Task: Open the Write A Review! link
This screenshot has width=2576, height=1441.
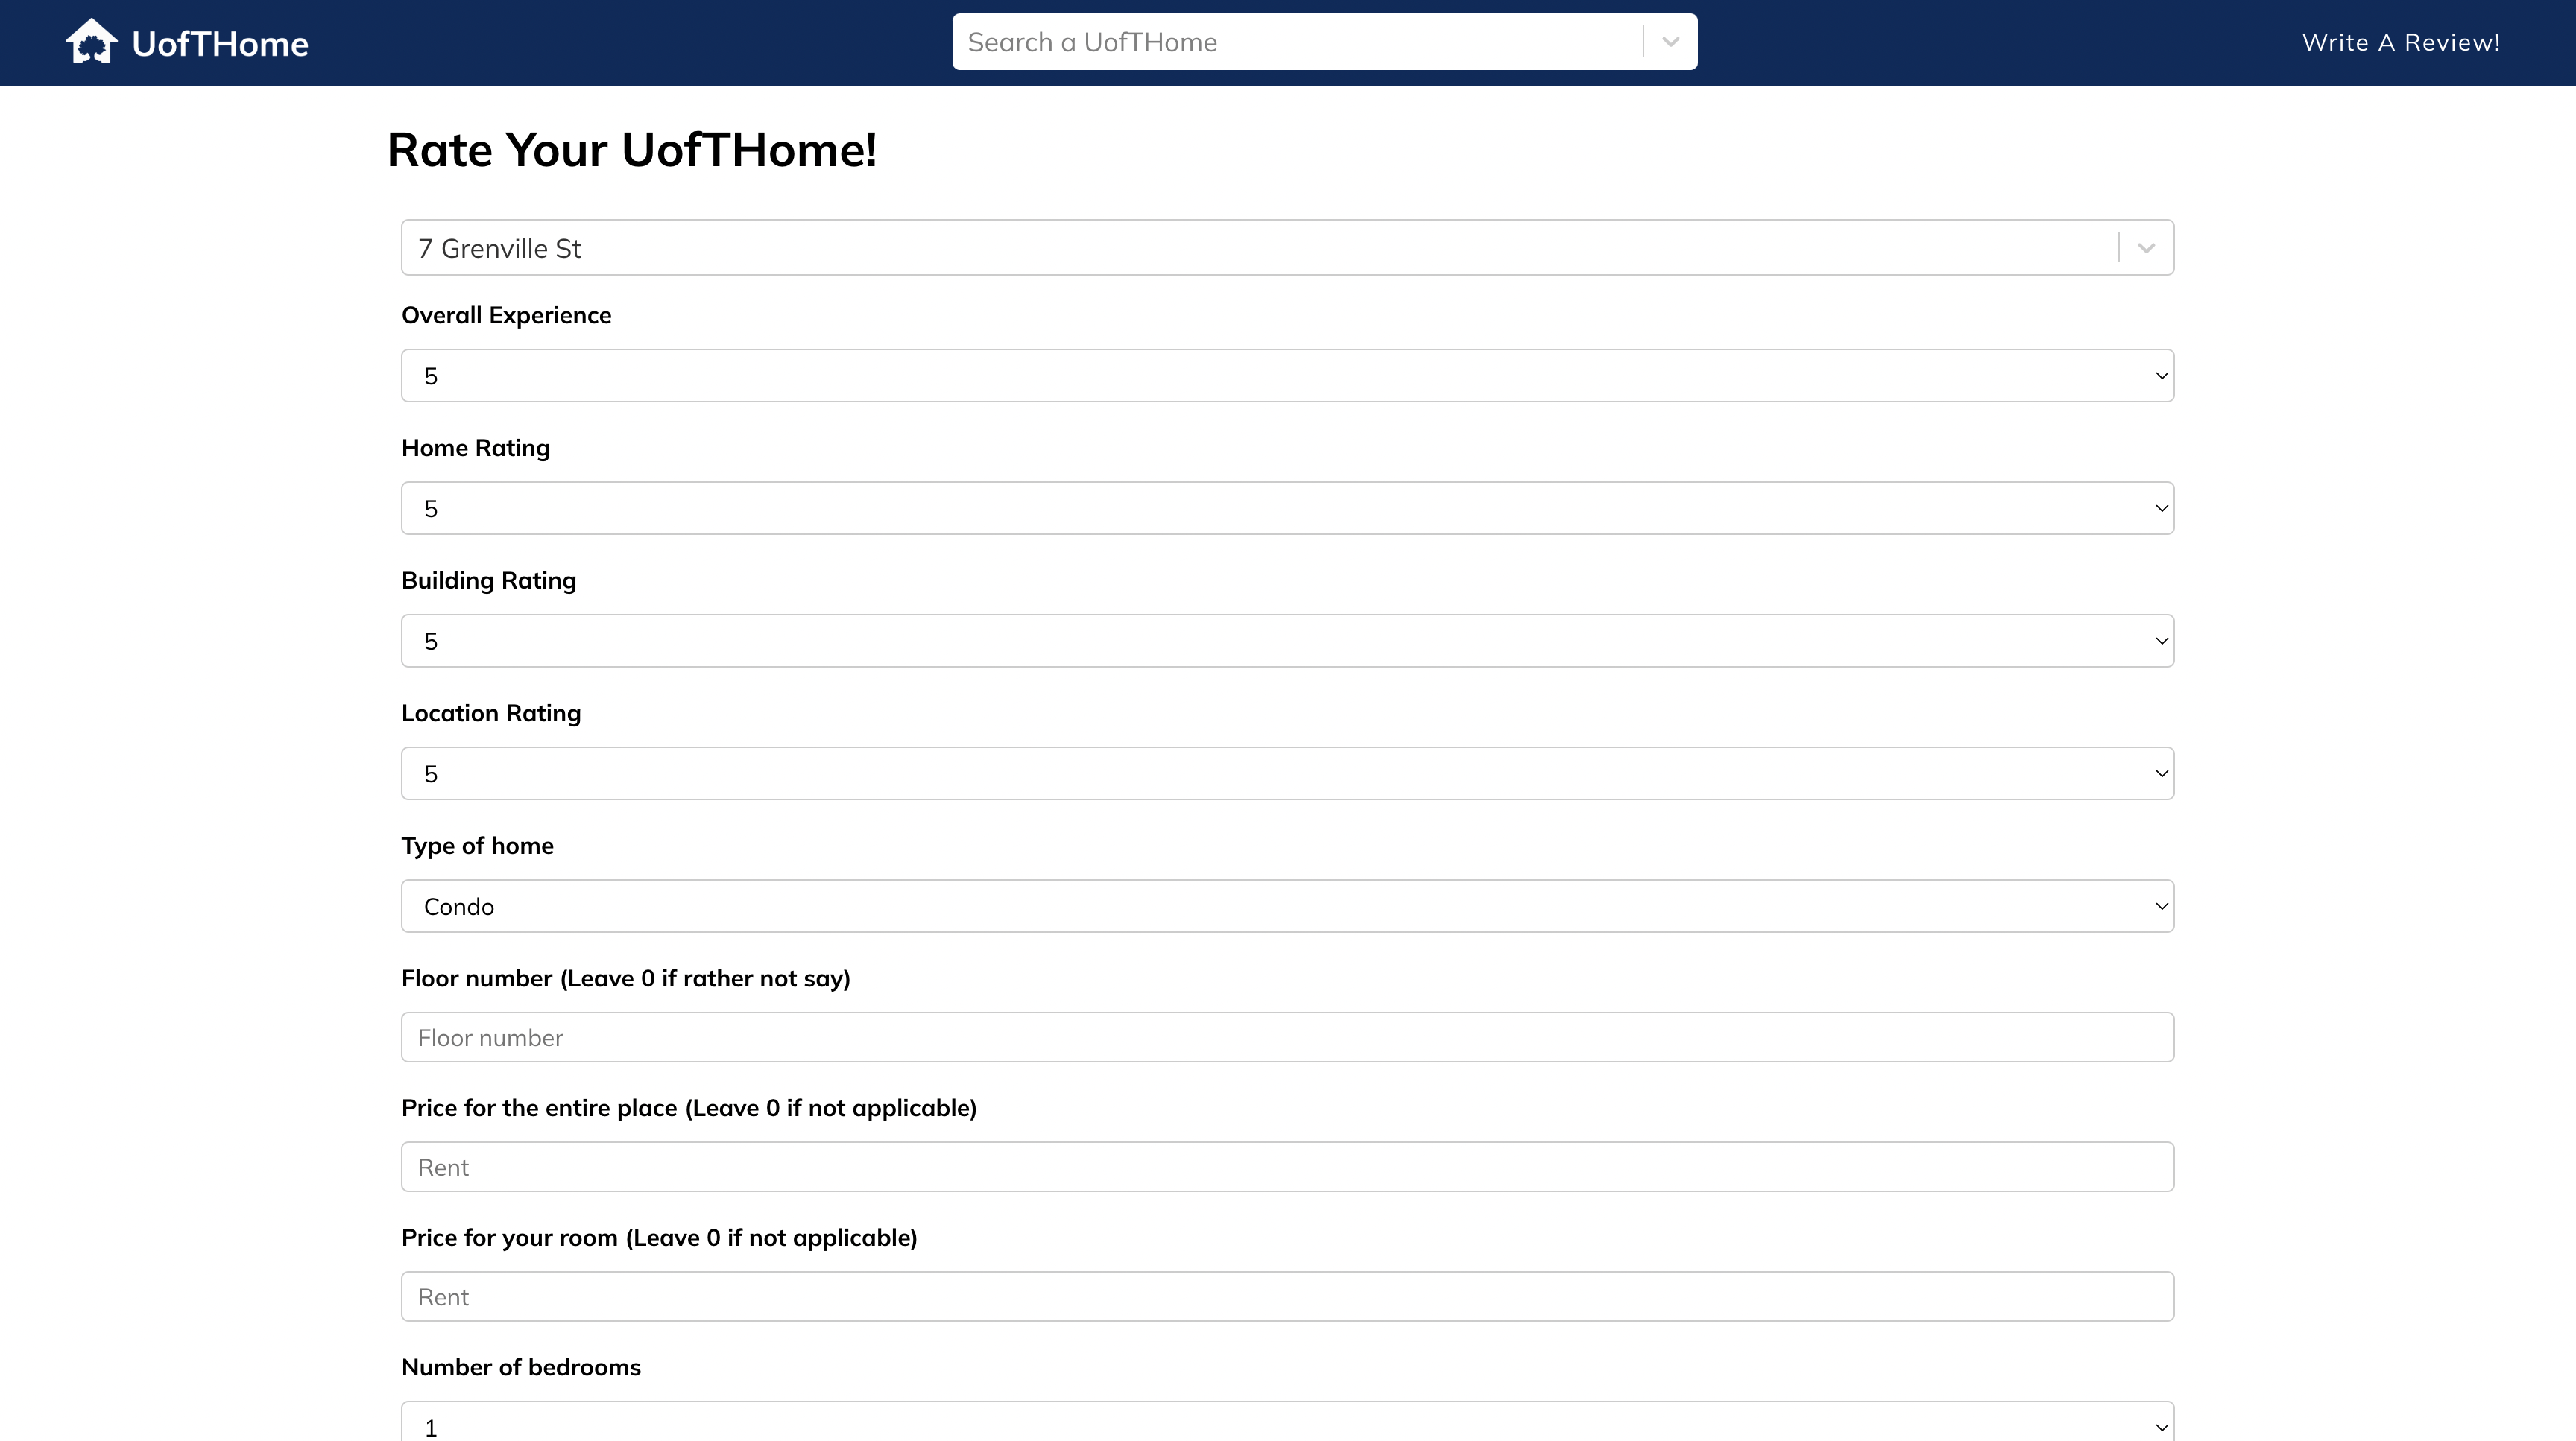Action: point(2401,42)
